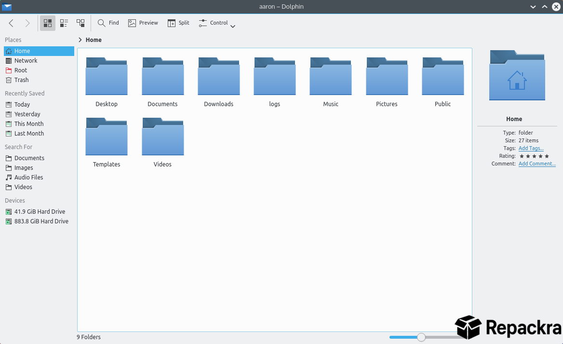Close the Dolphin window
The width and height of the screenshot is (563, 344).
[x=556, y=7]
